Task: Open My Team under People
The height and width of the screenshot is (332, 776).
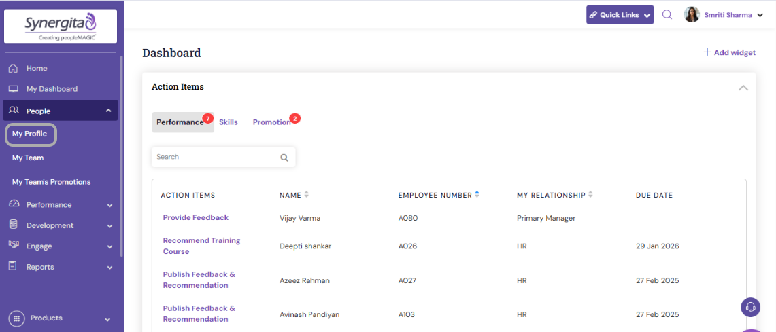Action: pyautogui.click(x=28, y=158)
